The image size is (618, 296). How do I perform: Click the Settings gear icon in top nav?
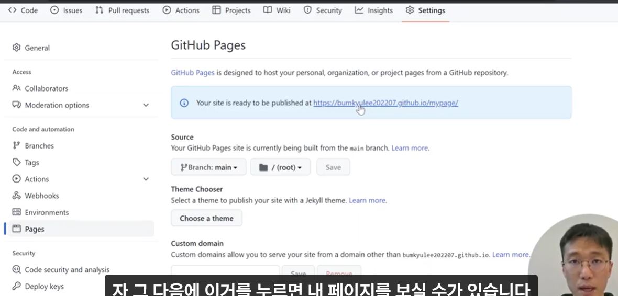[410, 10]
